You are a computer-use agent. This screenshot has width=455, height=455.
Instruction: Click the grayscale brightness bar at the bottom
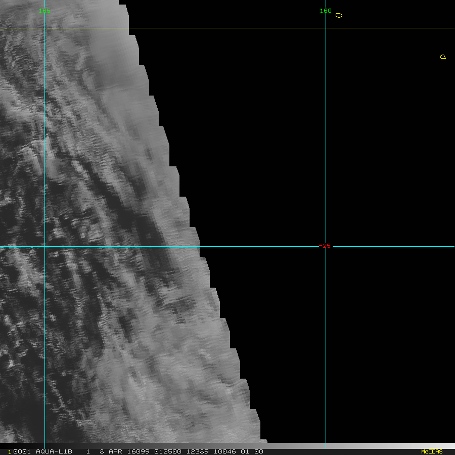coord(227,446)
